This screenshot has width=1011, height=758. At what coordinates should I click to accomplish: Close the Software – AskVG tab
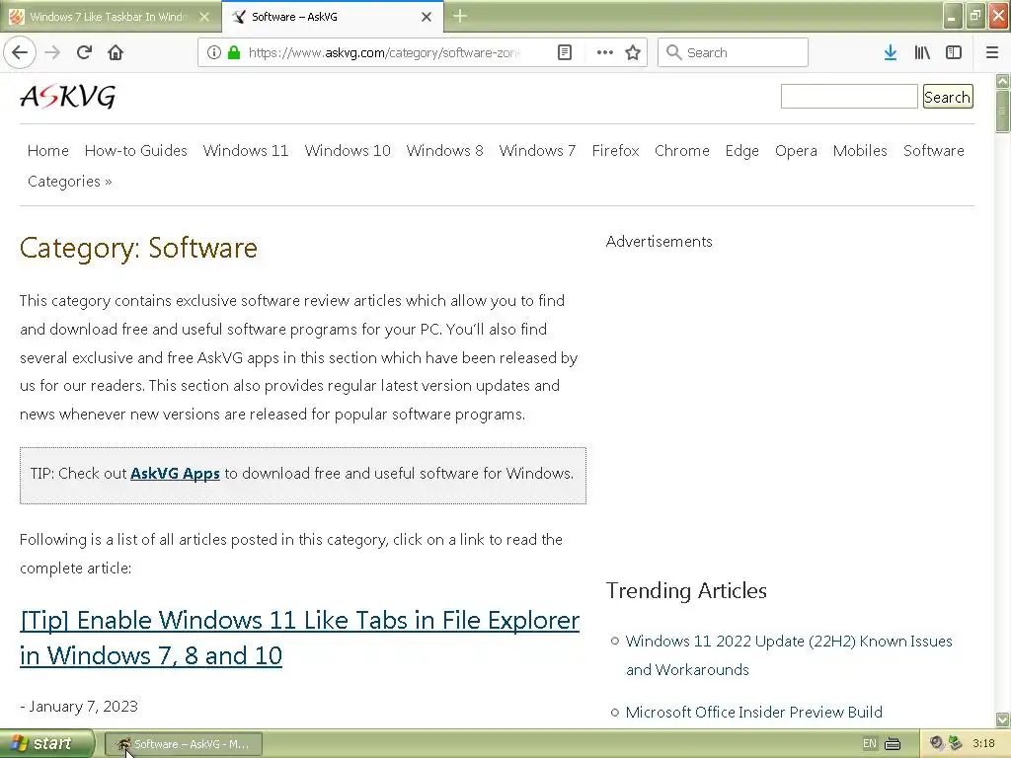click(427, 17)
